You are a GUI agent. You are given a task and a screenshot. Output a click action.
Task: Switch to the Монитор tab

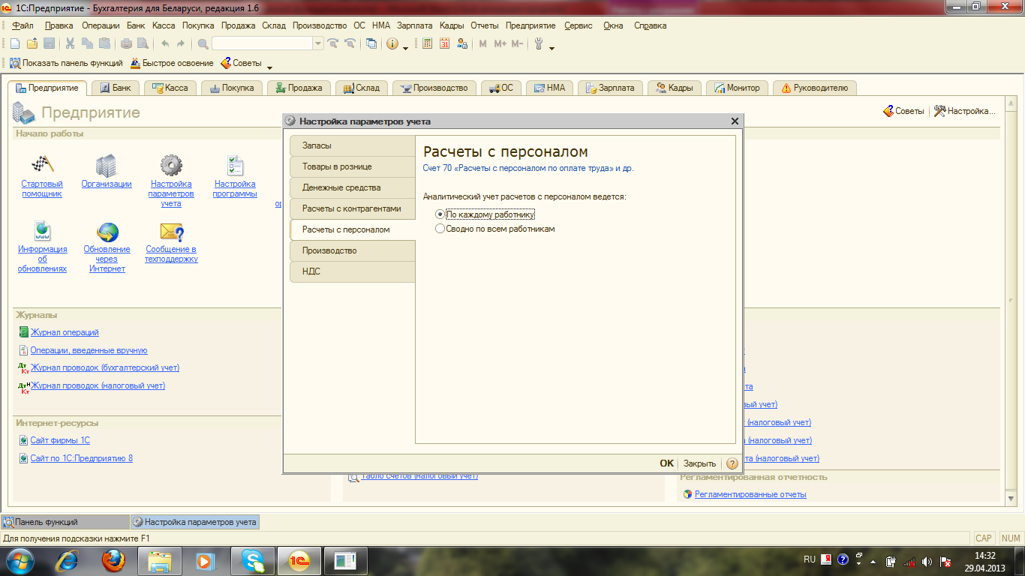click(x=737, y=88)
